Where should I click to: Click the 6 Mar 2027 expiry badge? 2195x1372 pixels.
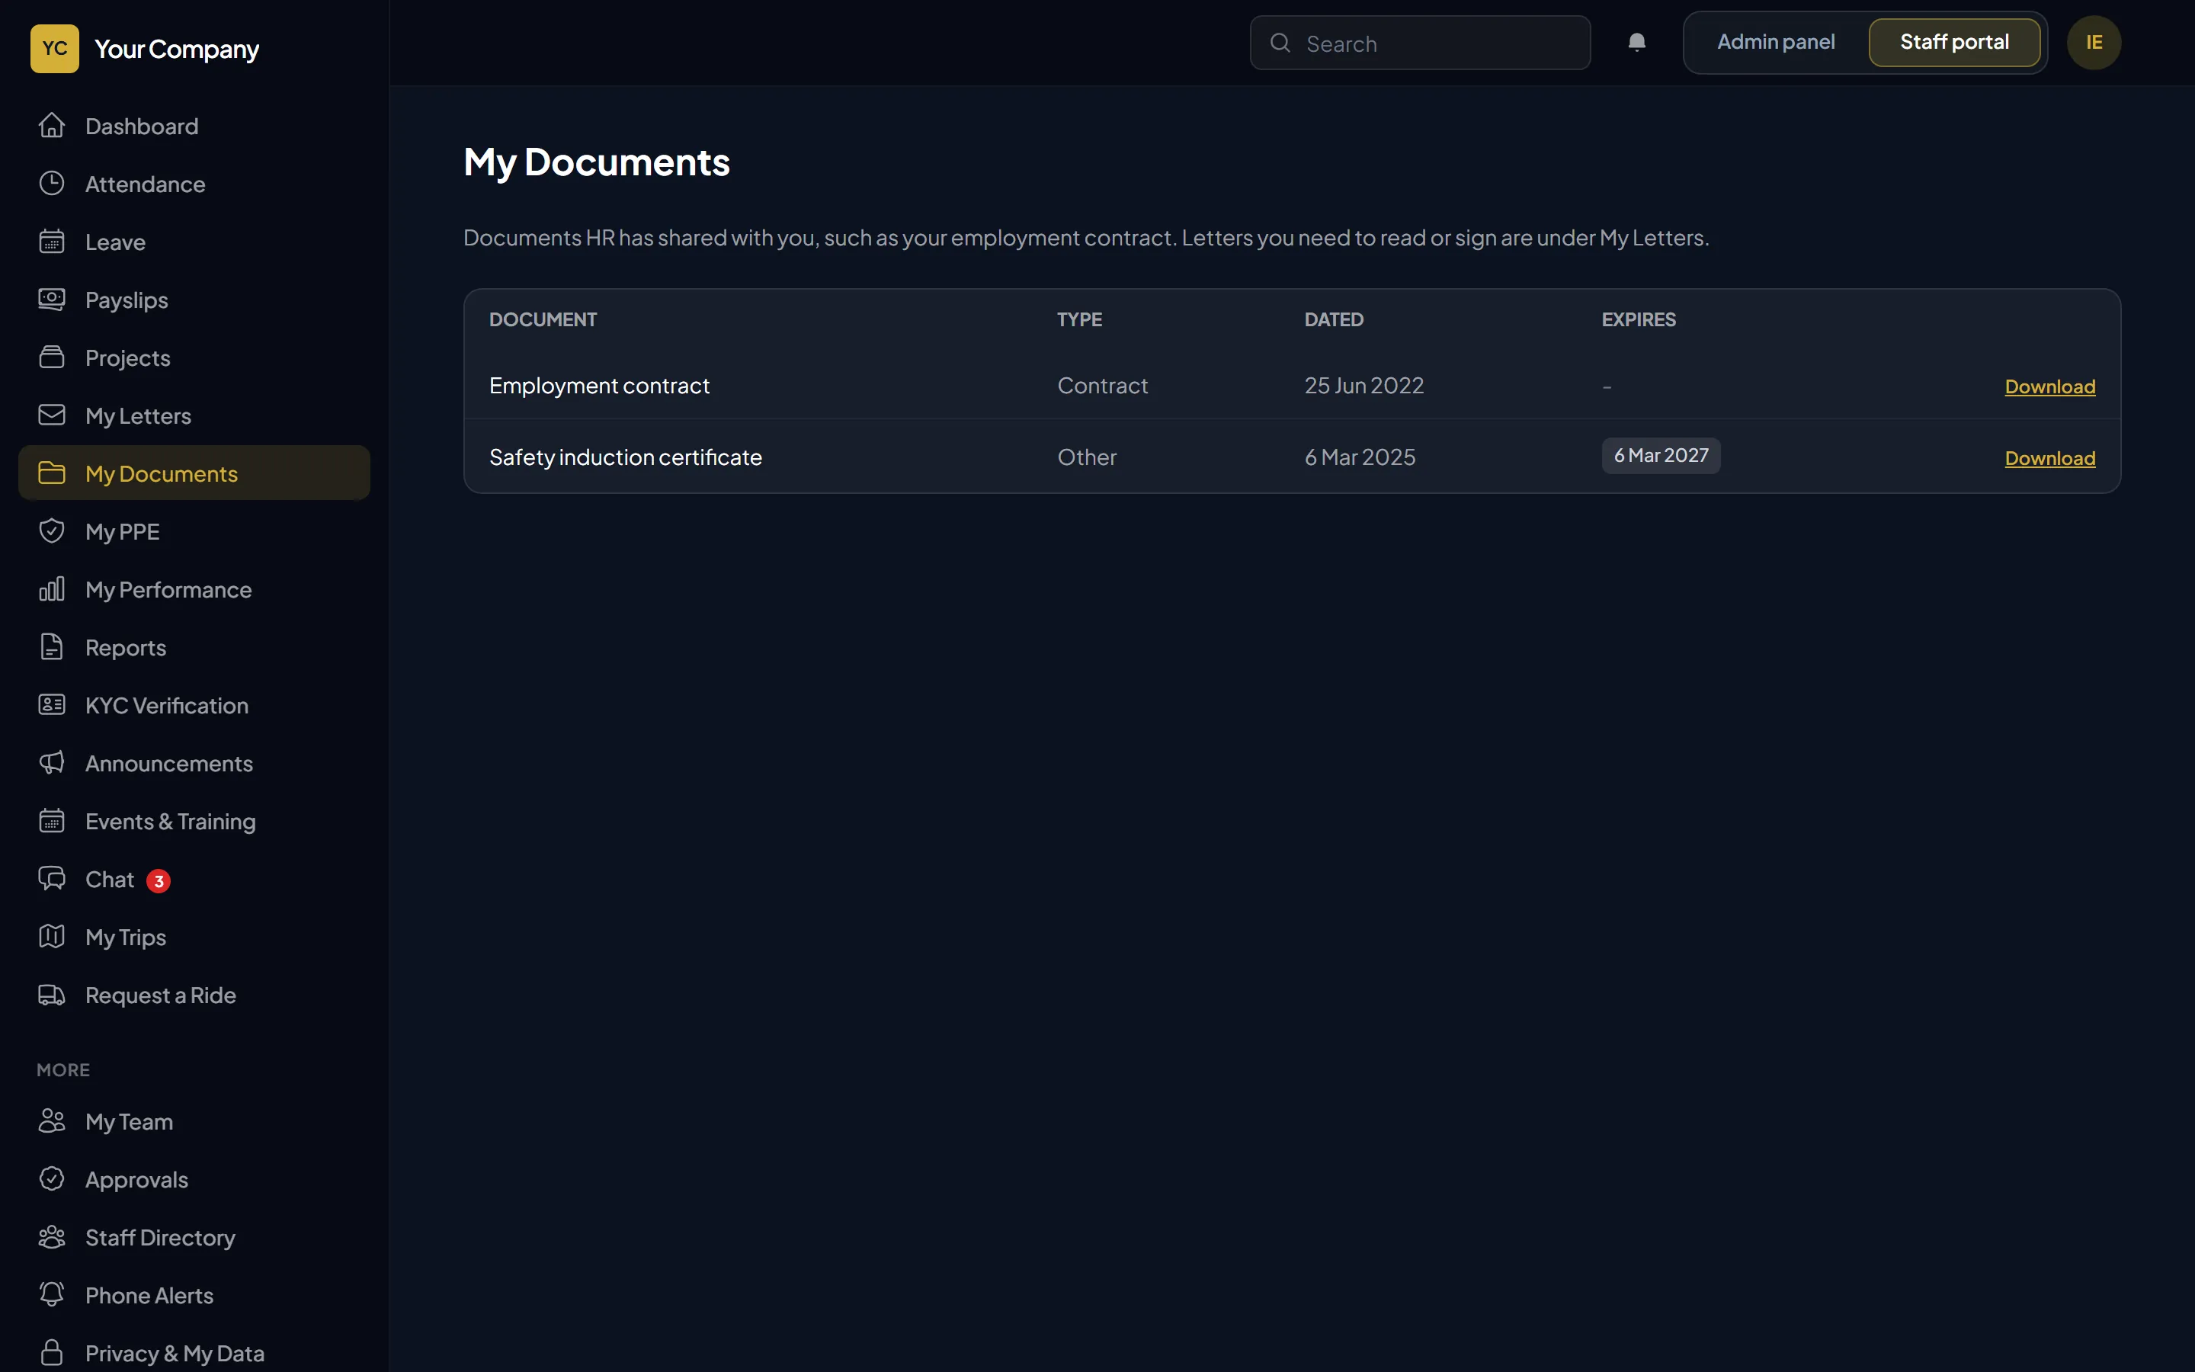pyautogui.click(x=1661, y=456)
